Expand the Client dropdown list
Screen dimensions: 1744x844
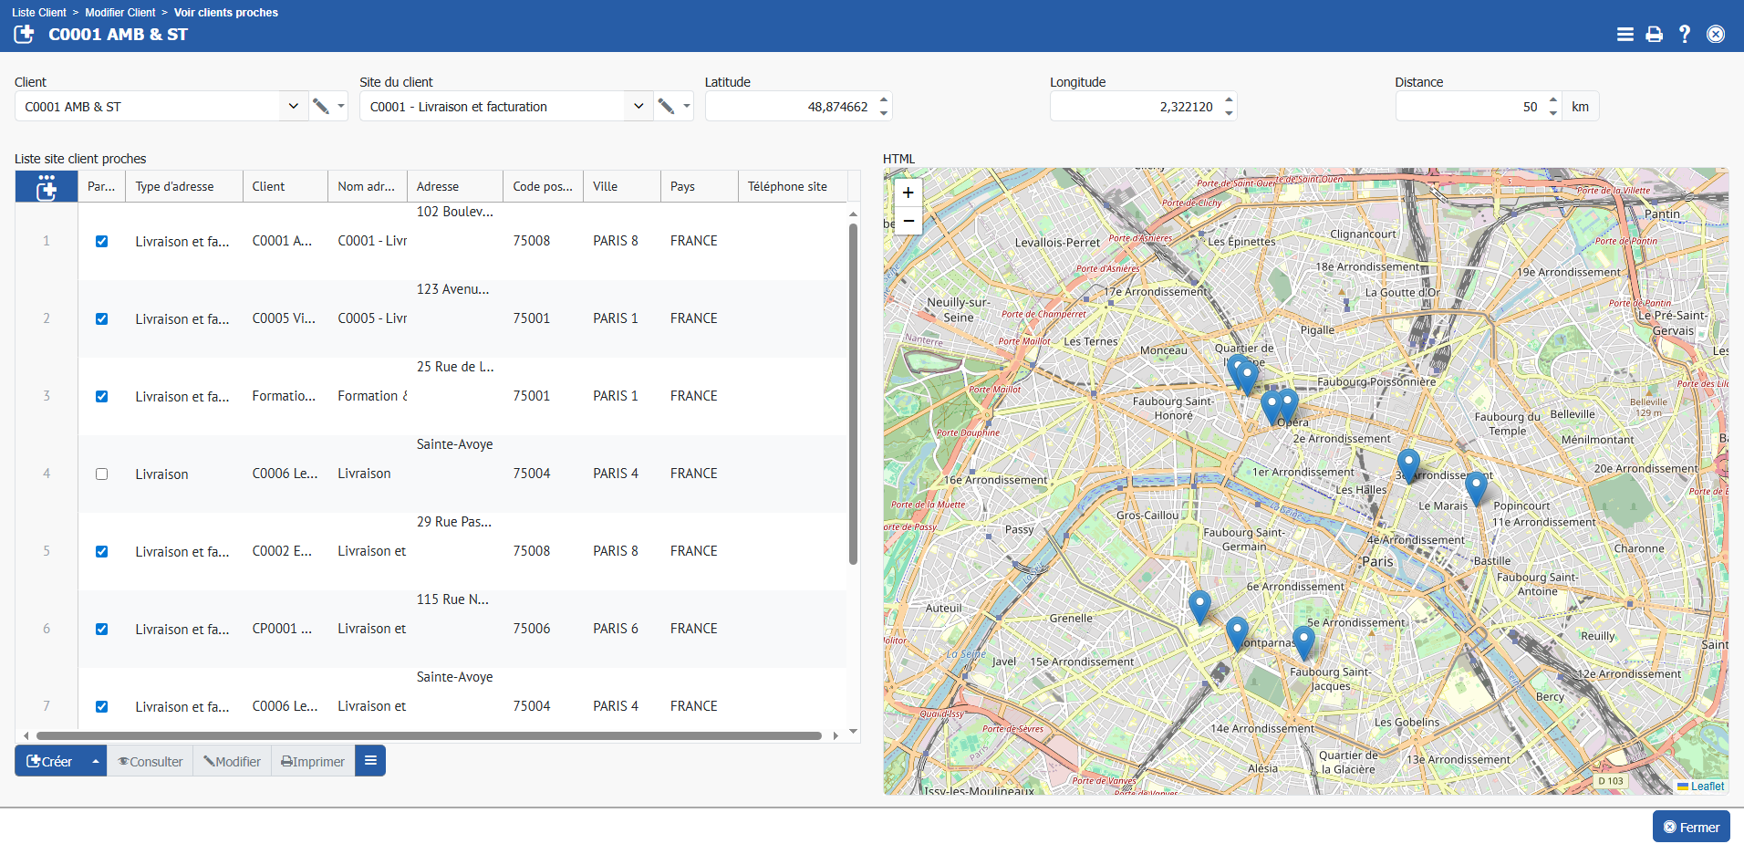coord(293,107)
